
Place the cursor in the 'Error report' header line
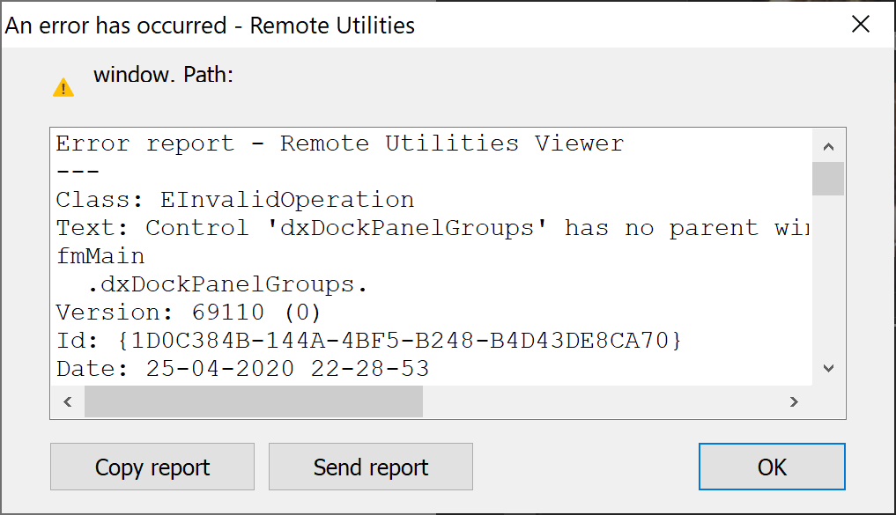(x=339, y=143)
